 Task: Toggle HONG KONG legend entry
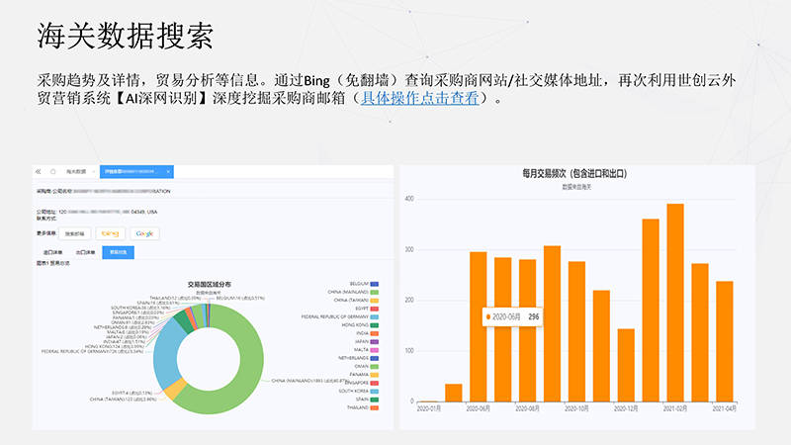pos(360,325)
